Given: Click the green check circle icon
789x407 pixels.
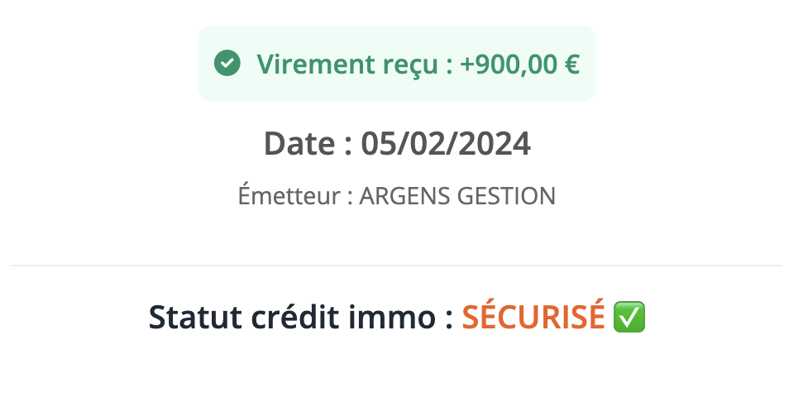Looking at the screenshot, I should [x=227, y=63].
